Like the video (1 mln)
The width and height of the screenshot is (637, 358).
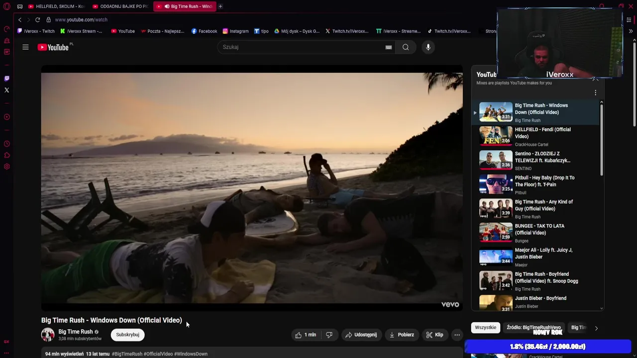coord(306,335)
